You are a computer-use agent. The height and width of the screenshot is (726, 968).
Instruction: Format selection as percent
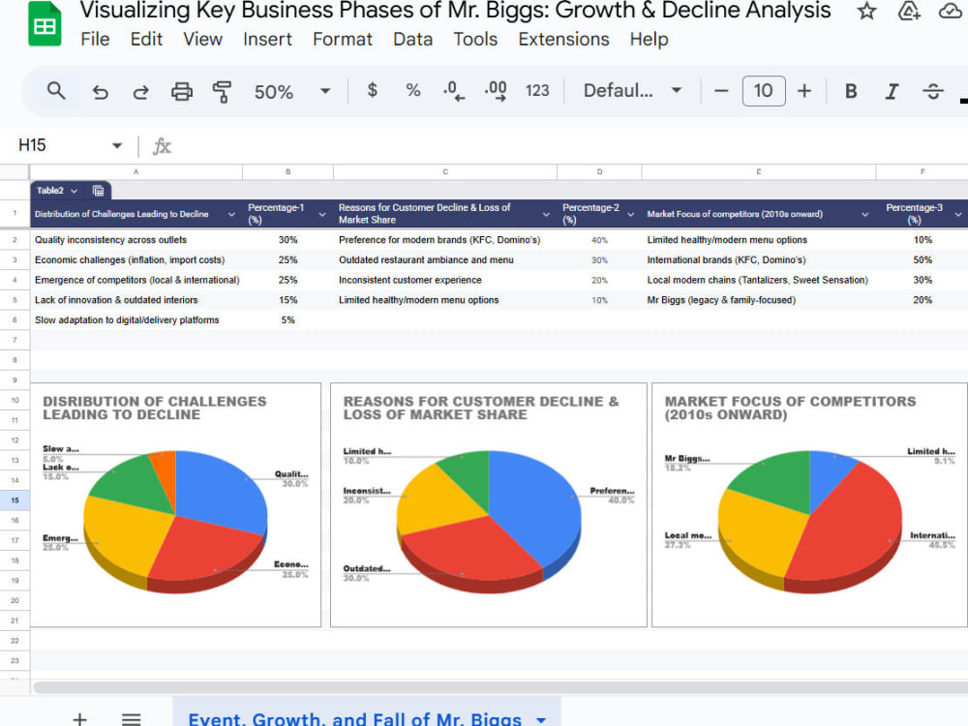pyautogui.click(x=413, y=91)
